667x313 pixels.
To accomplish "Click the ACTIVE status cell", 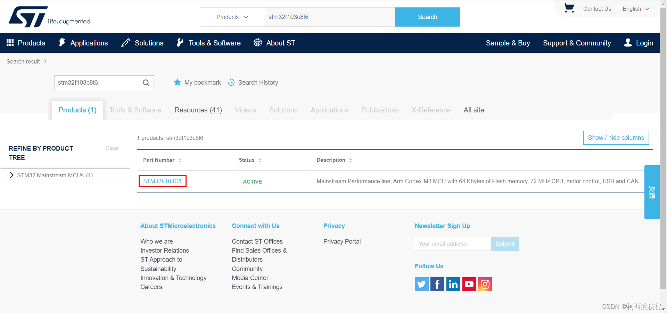I will click(x=252, y=181).
